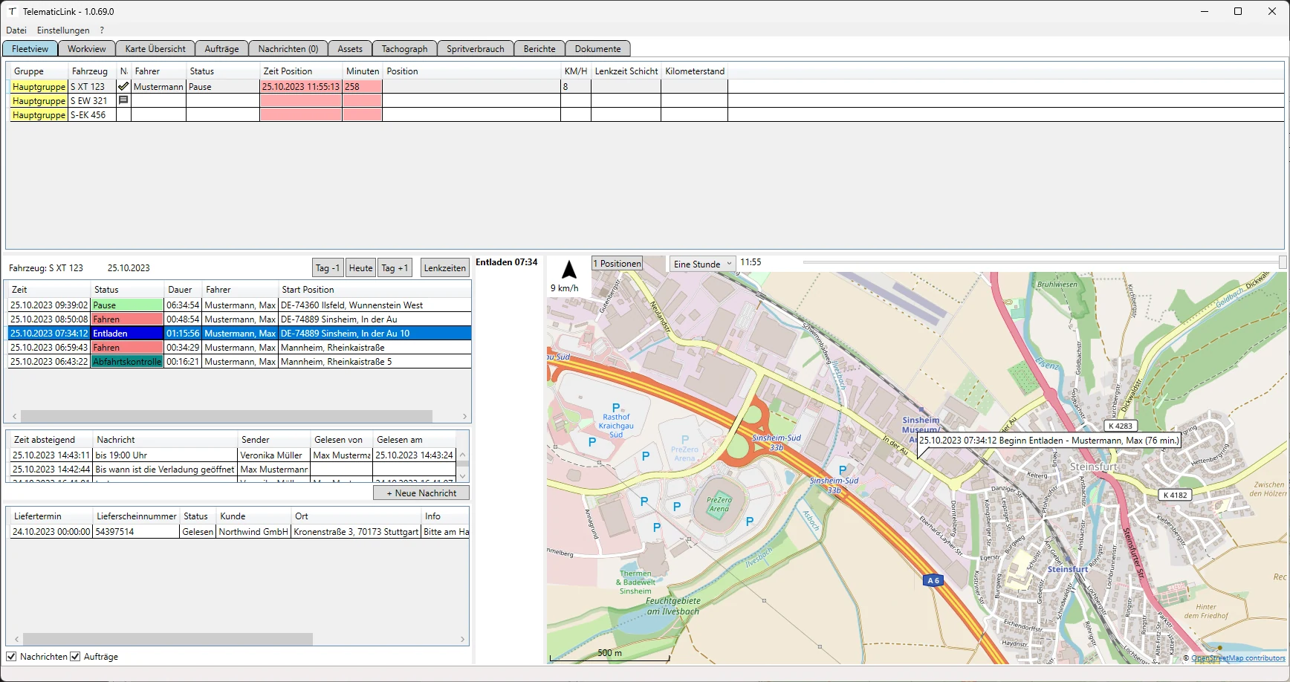
Task: Select the Fahren row at 06:59:43
Action: tap(239, 348)
